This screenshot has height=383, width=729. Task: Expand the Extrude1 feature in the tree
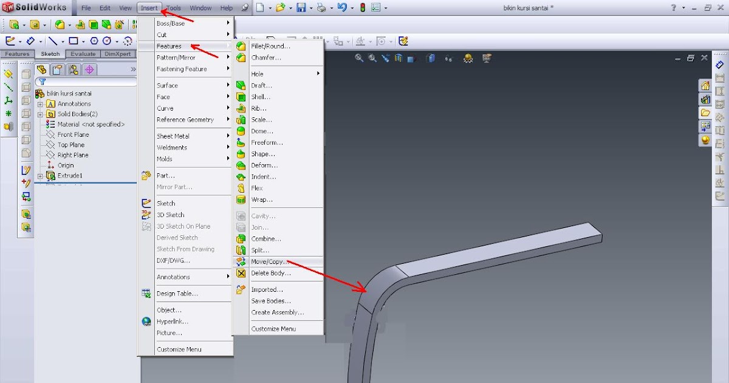point(39,176)
